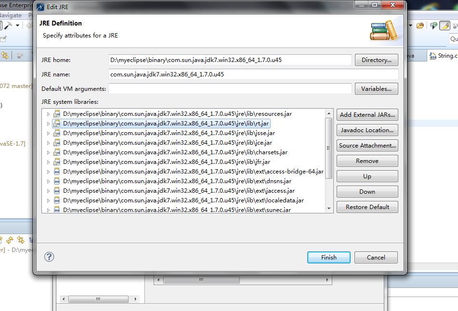Open the Navigate menu in background window
Image resolution: width=458 pixels, height=311 pixels.
11,15
